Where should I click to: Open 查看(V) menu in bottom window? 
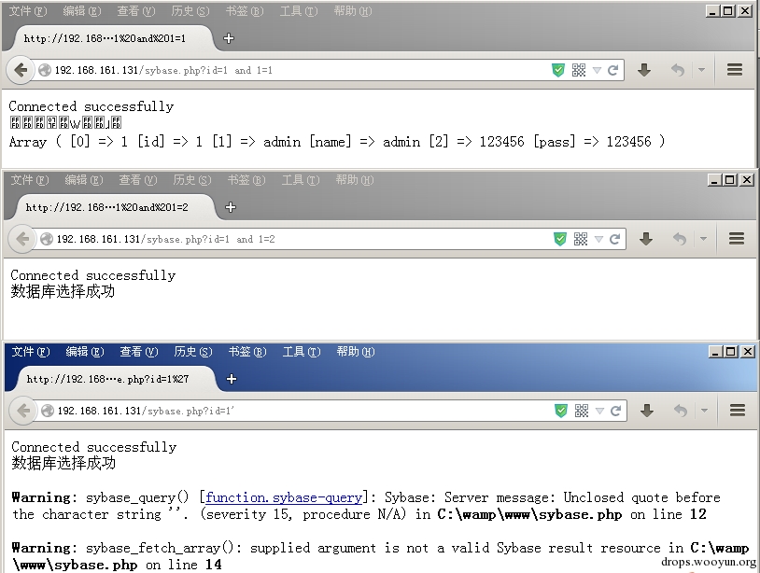coord(139,352)
